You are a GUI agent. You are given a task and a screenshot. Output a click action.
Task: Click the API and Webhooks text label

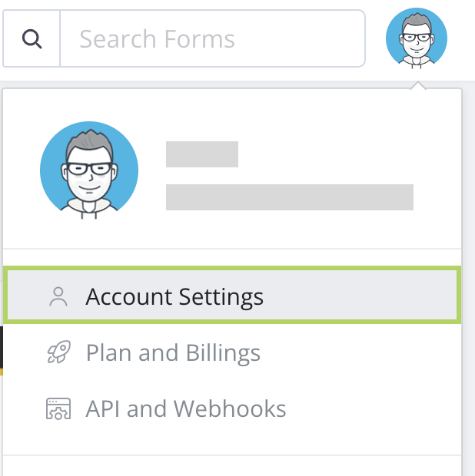click(186, 409)
